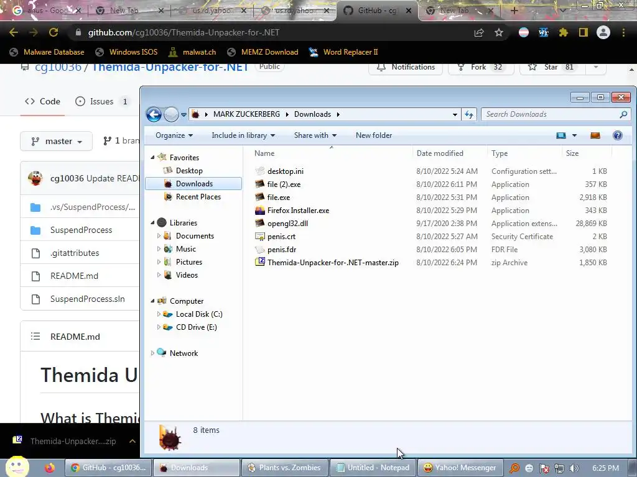Select the opengl32.dll file icon

[x=259, y=223]
